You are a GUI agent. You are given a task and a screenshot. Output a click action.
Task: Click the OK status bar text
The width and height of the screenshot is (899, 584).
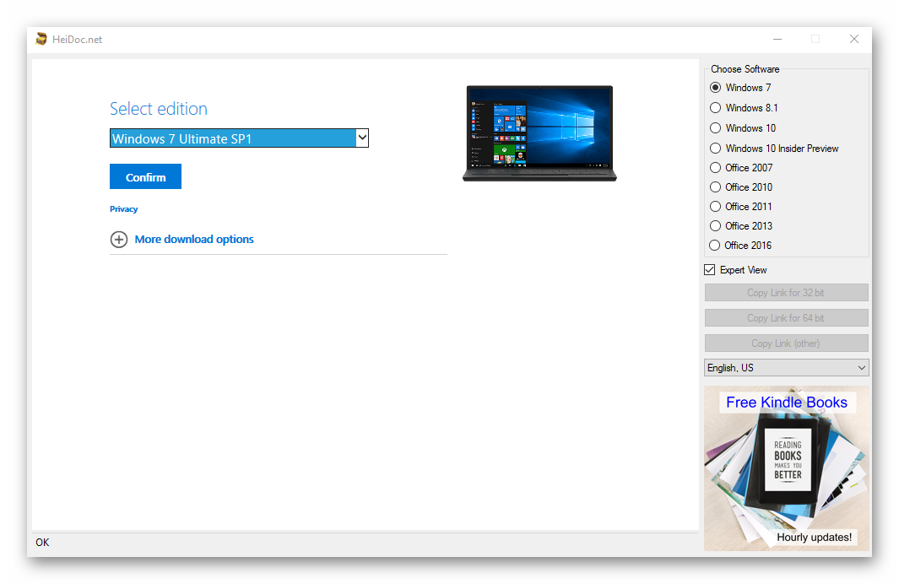pos(42,543)
